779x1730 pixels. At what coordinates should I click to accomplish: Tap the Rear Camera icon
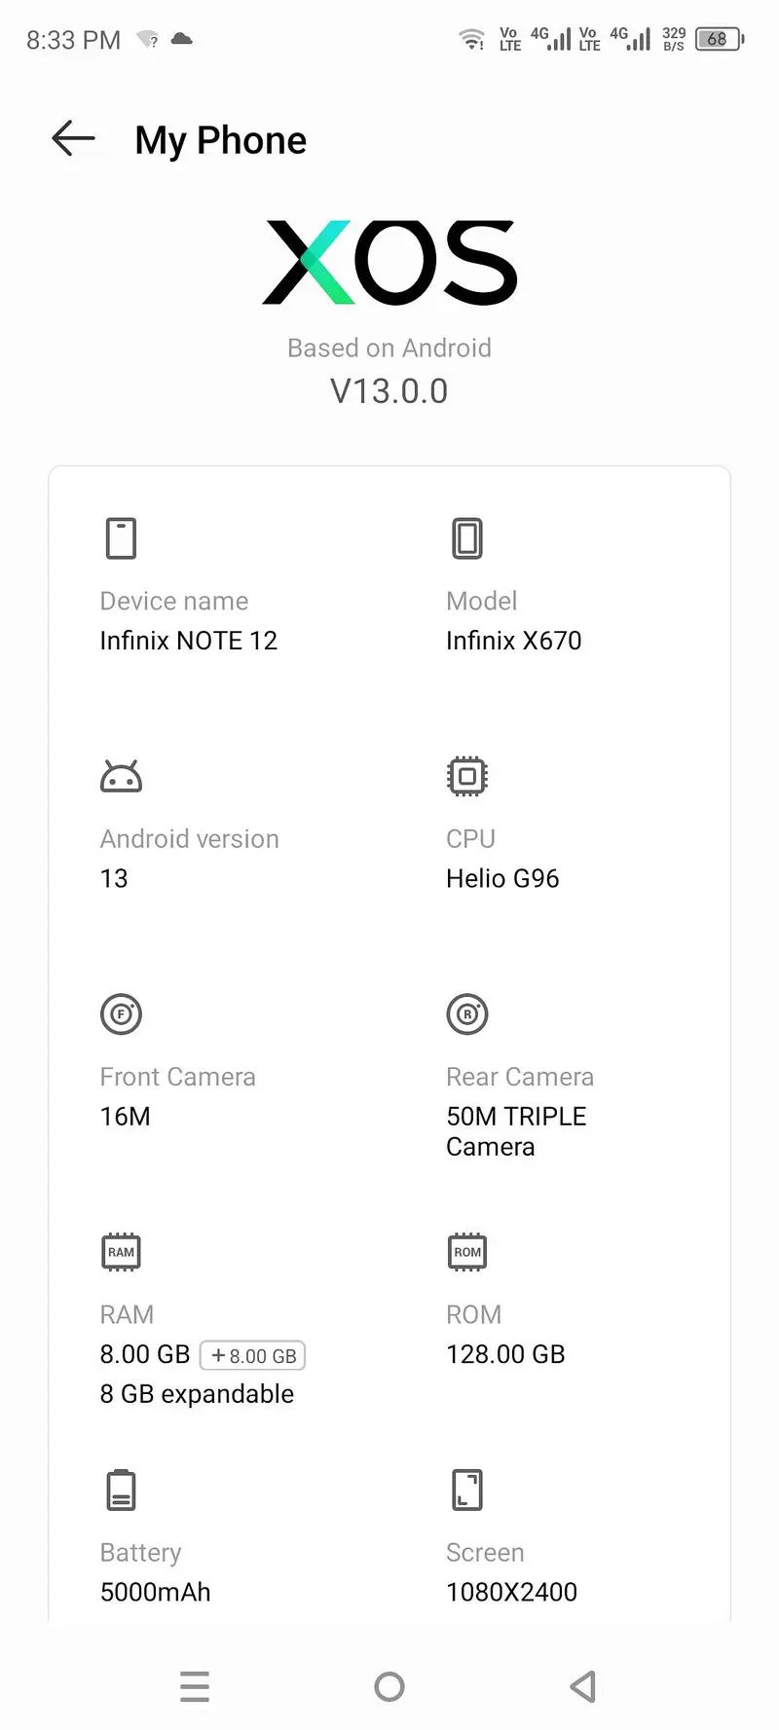pos(467,1014)
